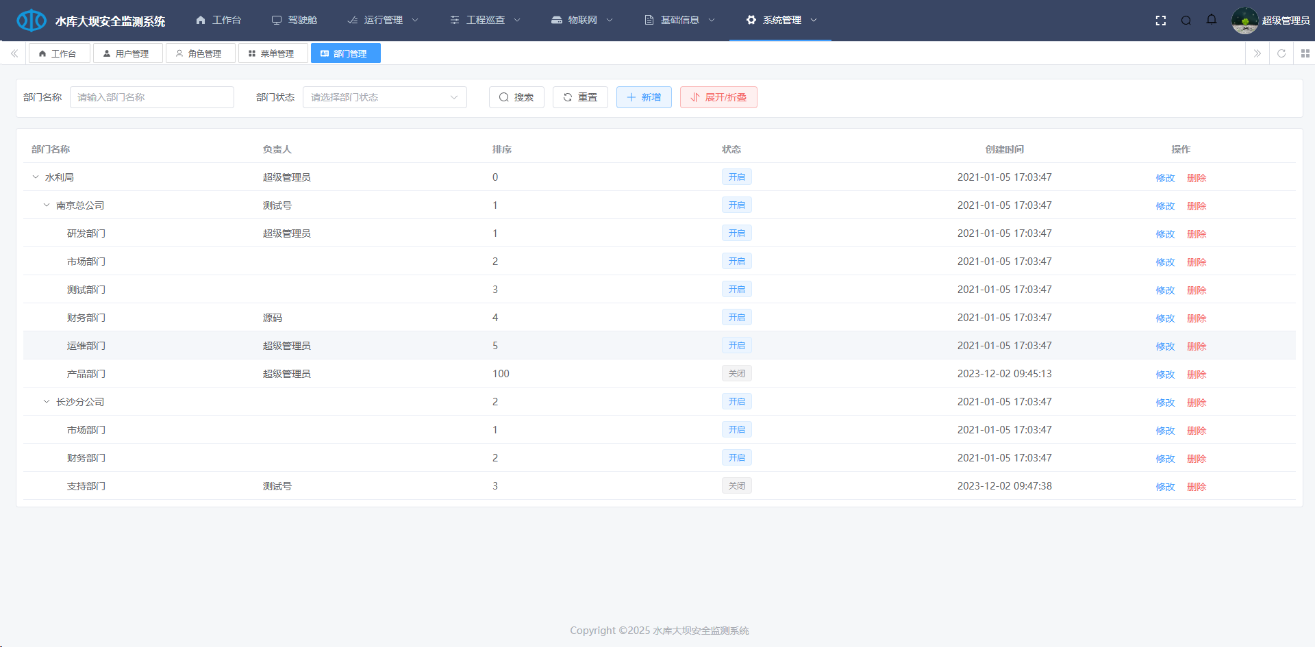The image size is (1315, 647).
Task: Expand the 运行管理 menu
Action: click(383, 21)
